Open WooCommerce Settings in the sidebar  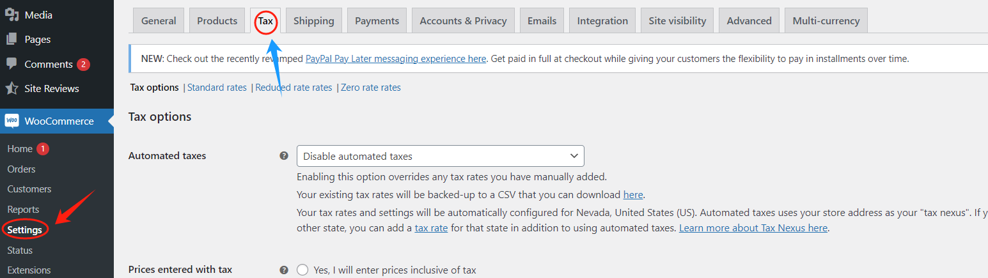click(24, 230)
